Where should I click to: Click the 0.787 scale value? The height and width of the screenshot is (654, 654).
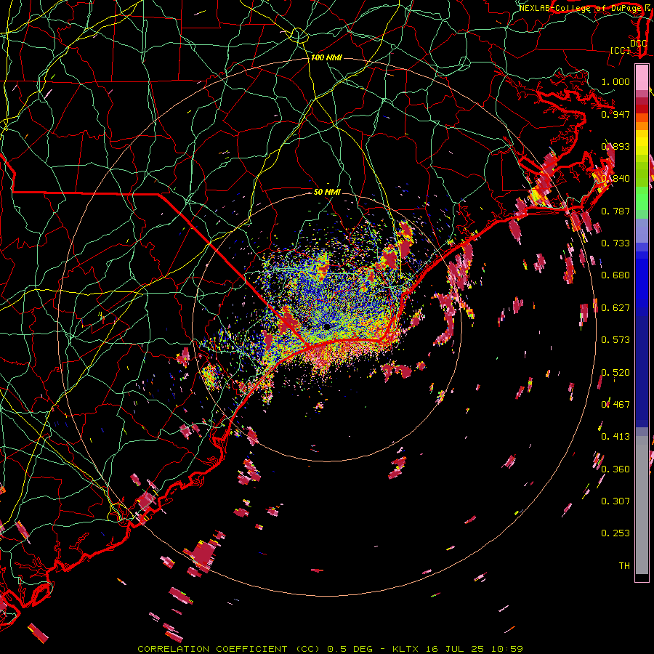[x=615, y=211]
